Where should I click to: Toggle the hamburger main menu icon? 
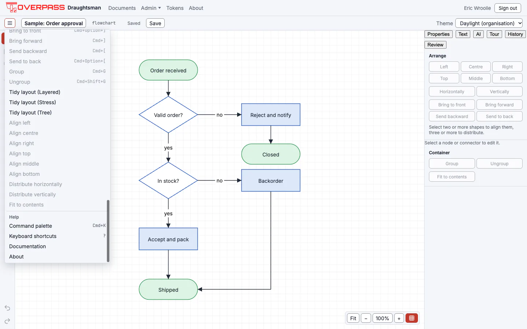[x=10, y=23]
